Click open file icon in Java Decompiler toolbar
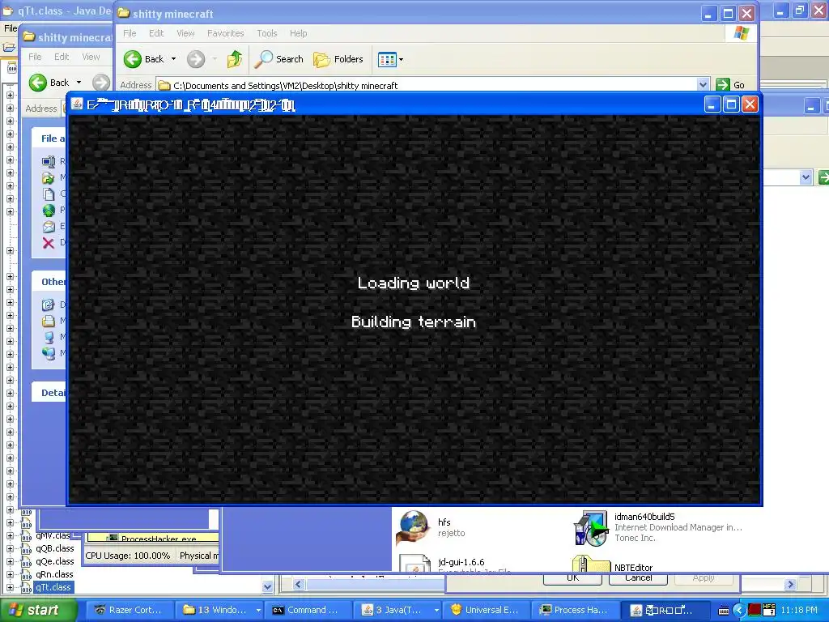Screen dimensions: 829x622 pos(9,48)
